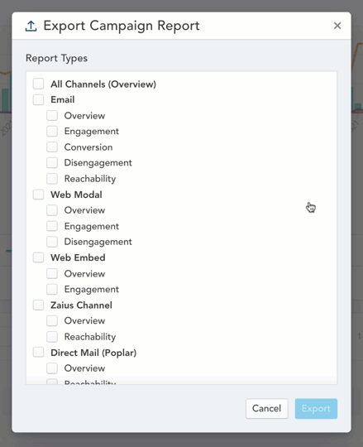Tick the Reachability checkbox under Email
This screenshot has height=447, width=363.
(x=52, y=179)
